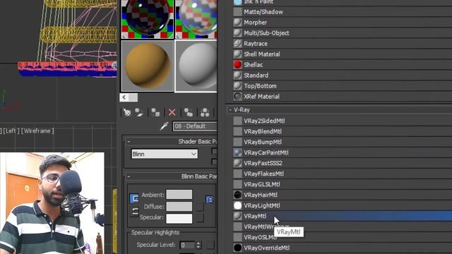Viewport: 452px width, 254px height.
Task: Click the VRayHairMtl black sphere icon
Action: 237,195
